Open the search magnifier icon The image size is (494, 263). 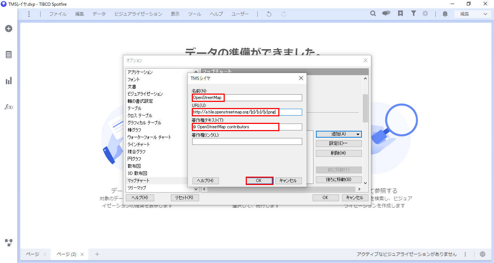(x=373, y=14)
